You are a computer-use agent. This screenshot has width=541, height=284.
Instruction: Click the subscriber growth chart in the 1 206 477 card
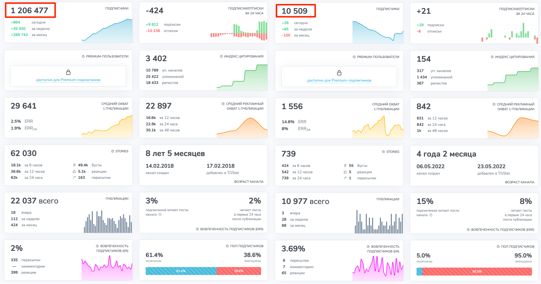coord(107,30)
